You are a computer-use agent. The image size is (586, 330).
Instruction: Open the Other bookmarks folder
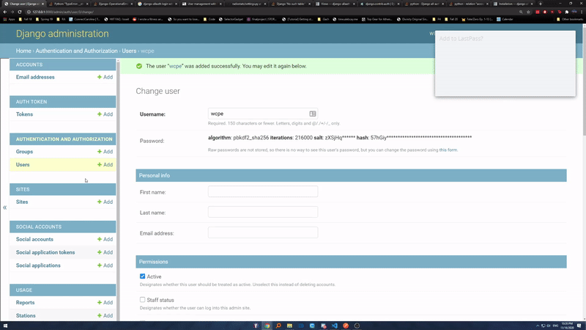pos(570,19)
